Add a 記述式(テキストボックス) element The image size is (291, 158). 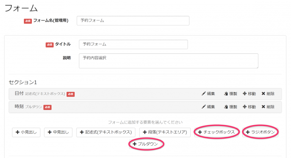click(106, 132)
